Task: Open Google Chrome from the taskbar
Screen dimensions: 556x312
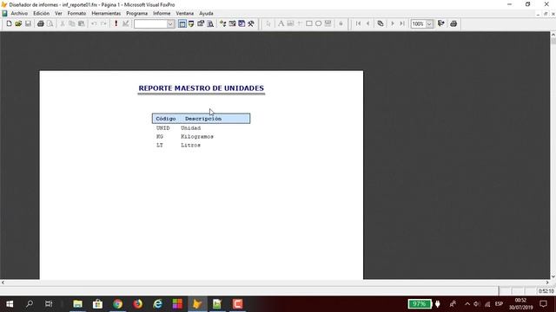Action: click(x=118, y=304)
